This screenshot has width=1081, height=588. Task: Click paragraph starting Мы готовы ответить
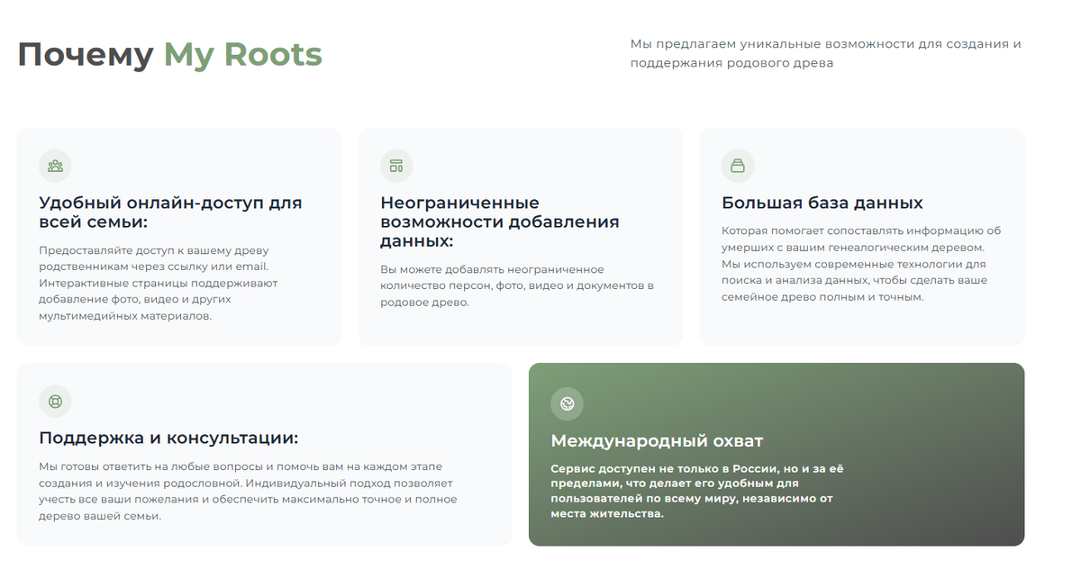click(x=249, y=491)
